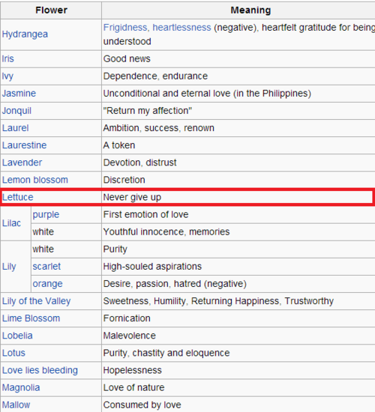Follow the Magnolia link
This screenshot has width=375, height=412.
tap(21, 388)
